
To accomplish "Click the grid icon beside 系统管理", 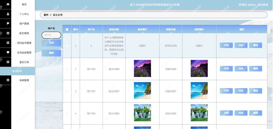I will pos(8,80).
